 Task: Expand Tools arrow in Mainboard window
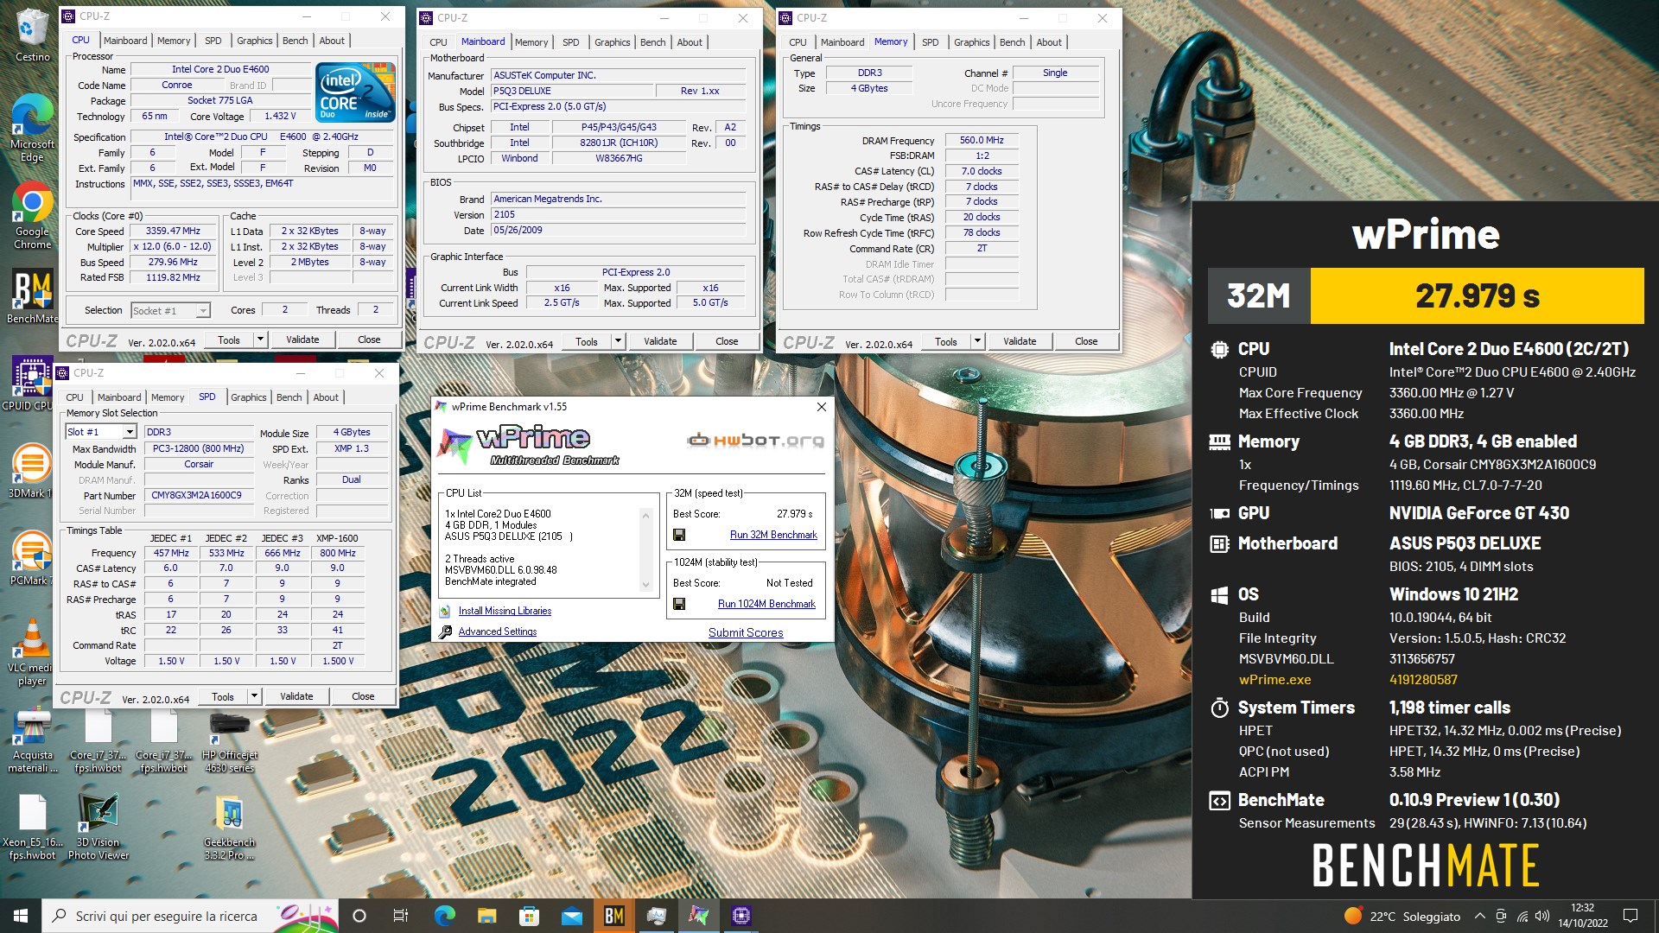618,341
